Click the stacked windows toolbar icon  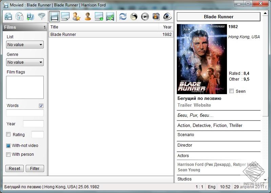point(8,17)
